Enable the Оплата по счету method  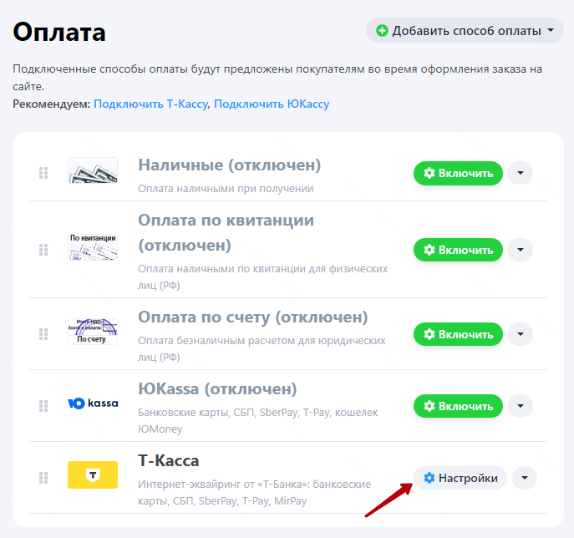click(x=458, y=334)
